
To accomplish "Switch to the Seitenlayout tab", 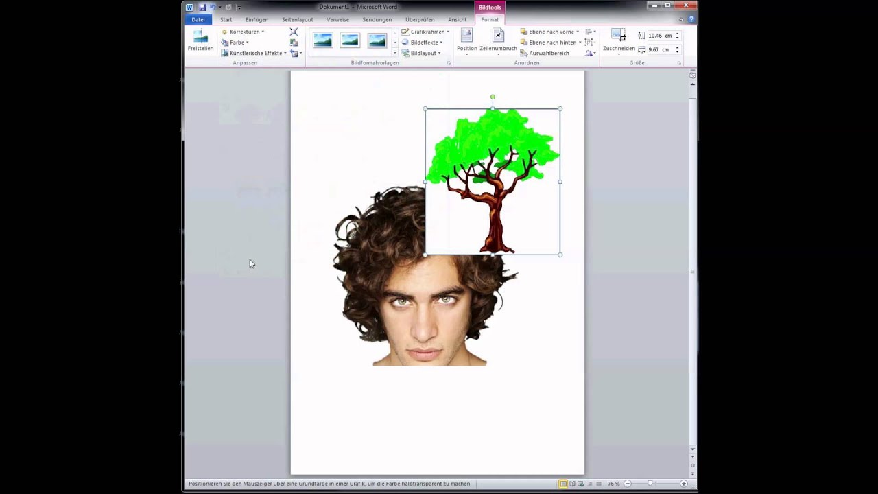I will (x=298, y=19).
